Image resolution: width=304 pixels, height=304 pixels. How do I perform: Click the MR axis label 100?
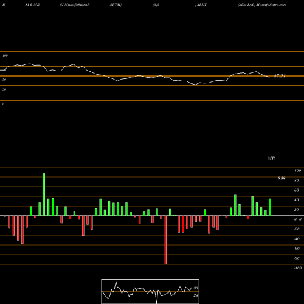tap(297, 171)
